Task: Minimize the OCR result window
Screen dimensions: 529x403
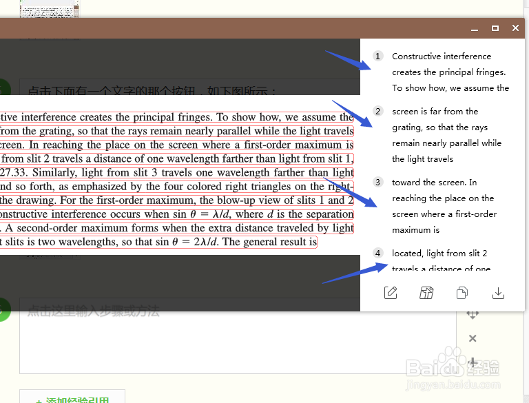Action: coord(475,29)
